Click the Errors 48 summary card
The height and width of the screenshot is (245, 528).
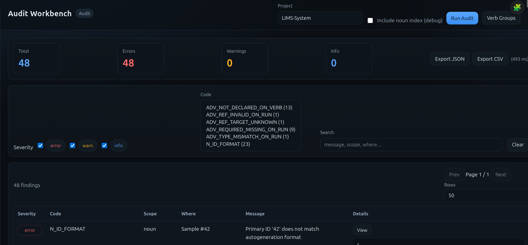[x=141, y=59]
